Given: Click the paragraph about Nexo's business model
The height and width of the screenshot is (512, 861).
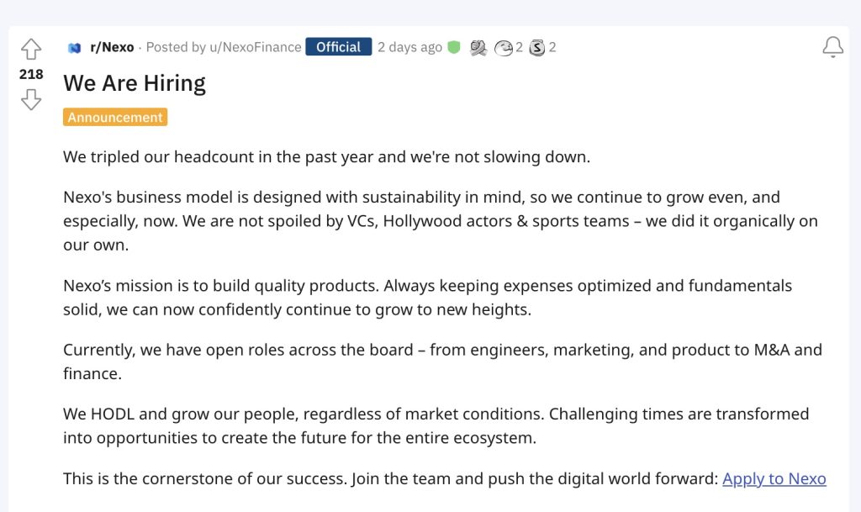Looking at the screenshot, I should pos(441,220).
